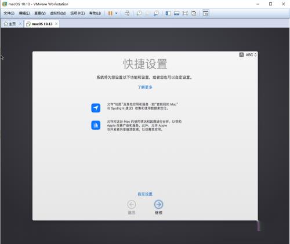Viewport: 290px width, 244px height.
Task: Open the 编辑(E) menu
Action: pyautogui.click(x=24, y=13)
